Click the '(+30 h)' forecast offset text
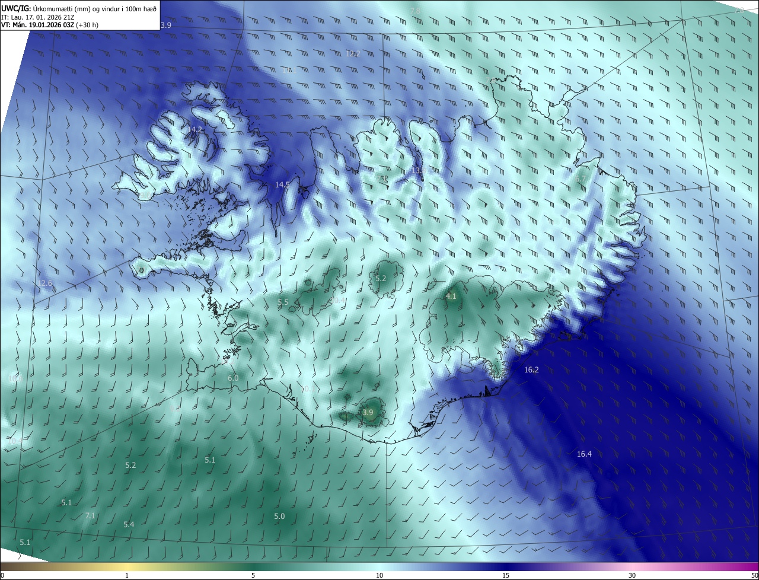759x580 pixels. (x=87, y=26)
